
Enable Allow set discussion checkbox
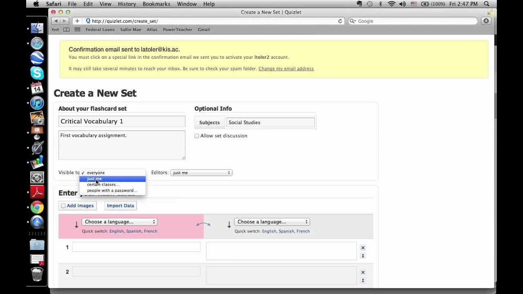[x=197, y=136]
